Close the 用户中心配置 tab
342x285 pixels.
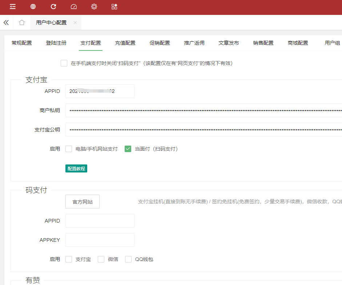tap(75, 23)
